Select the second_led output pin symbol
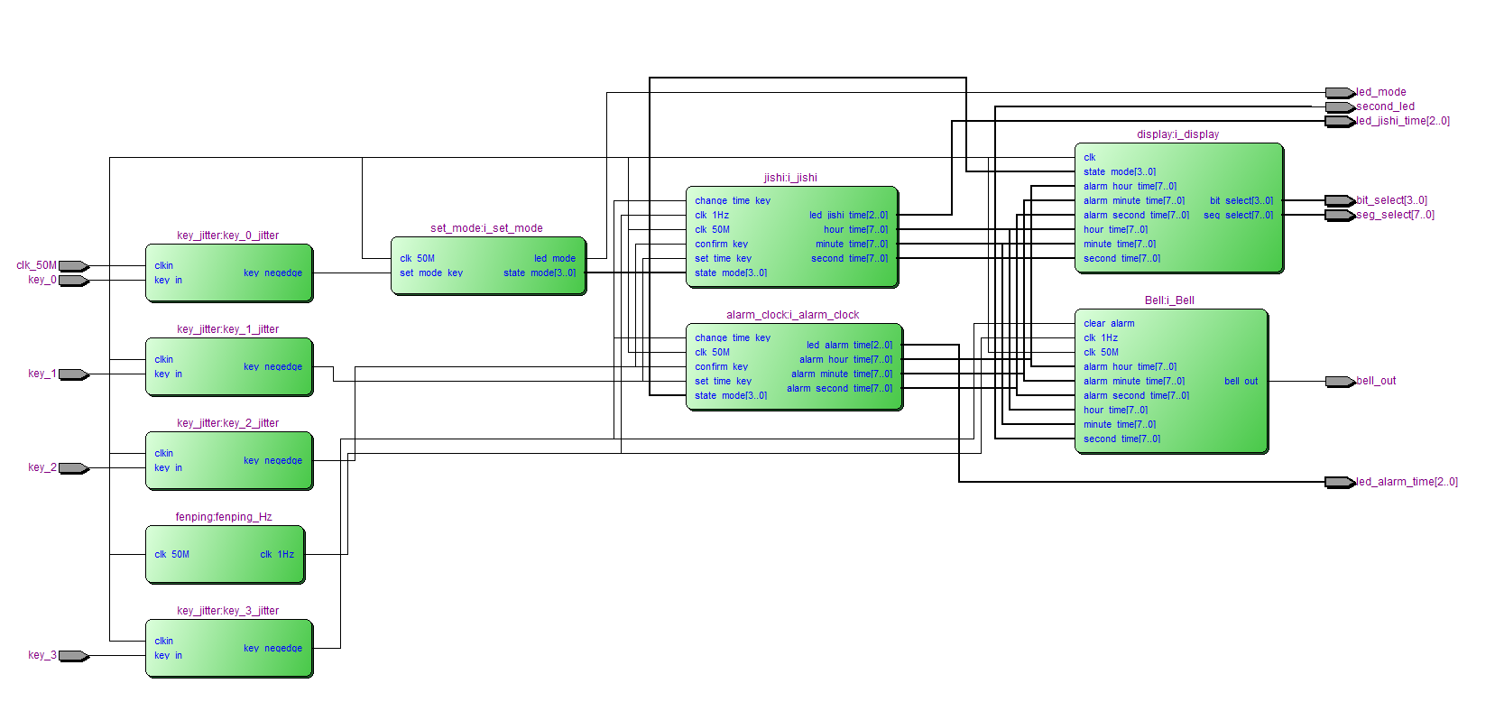The height and width of the screenshot is (702, 1504). 1340,107
